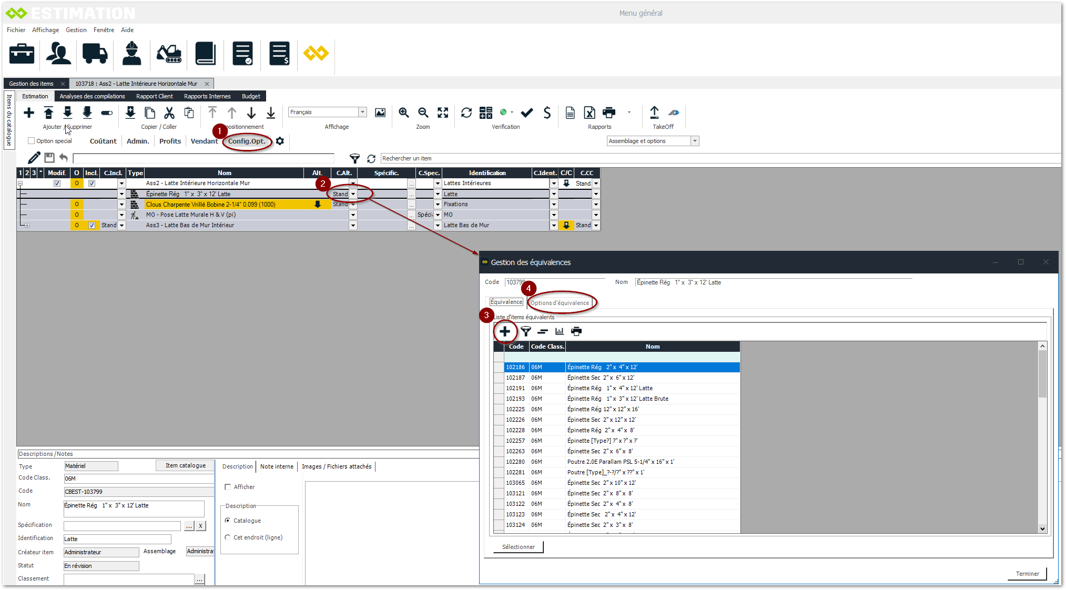Click the scissors cut icon
1066x590 pixels.
169,113
